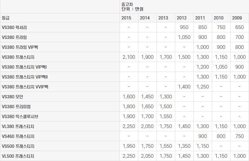The height and width of the screenshot is (161, 249).
Task: Select the VS380 익스클루시브 row label
Action: click(x=19, y=117)
